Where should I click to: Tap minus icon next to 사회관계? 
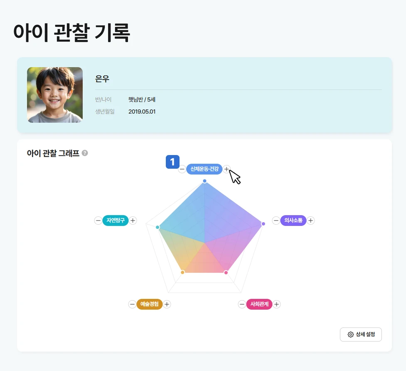(x=242, y=305)
